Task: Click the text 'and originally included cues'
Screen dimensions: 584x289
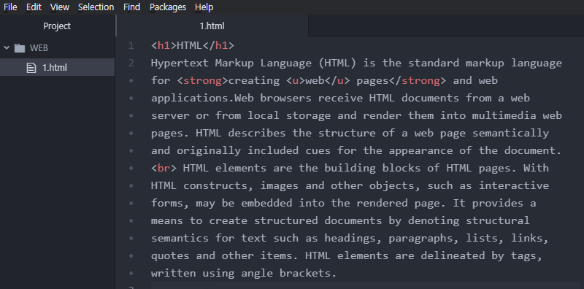Action: [x=241, y=151]
